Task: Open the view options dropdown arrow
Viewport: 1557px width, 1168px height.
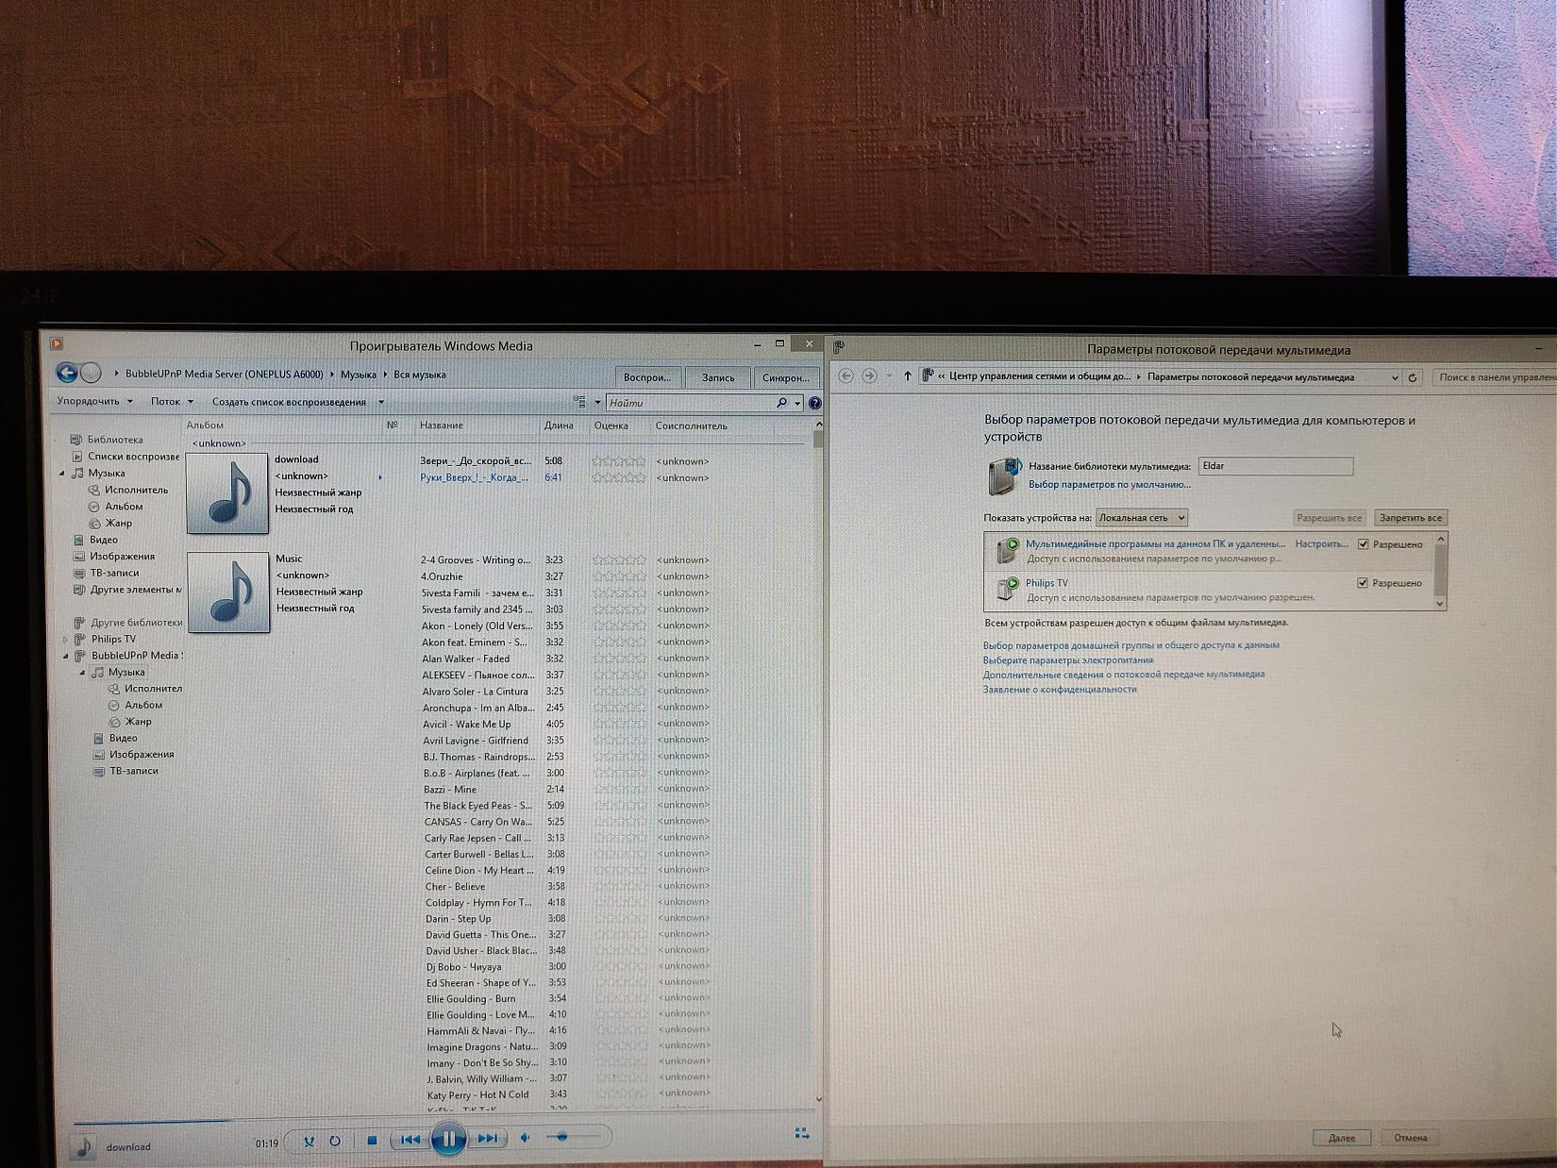Action: [597, 403]
